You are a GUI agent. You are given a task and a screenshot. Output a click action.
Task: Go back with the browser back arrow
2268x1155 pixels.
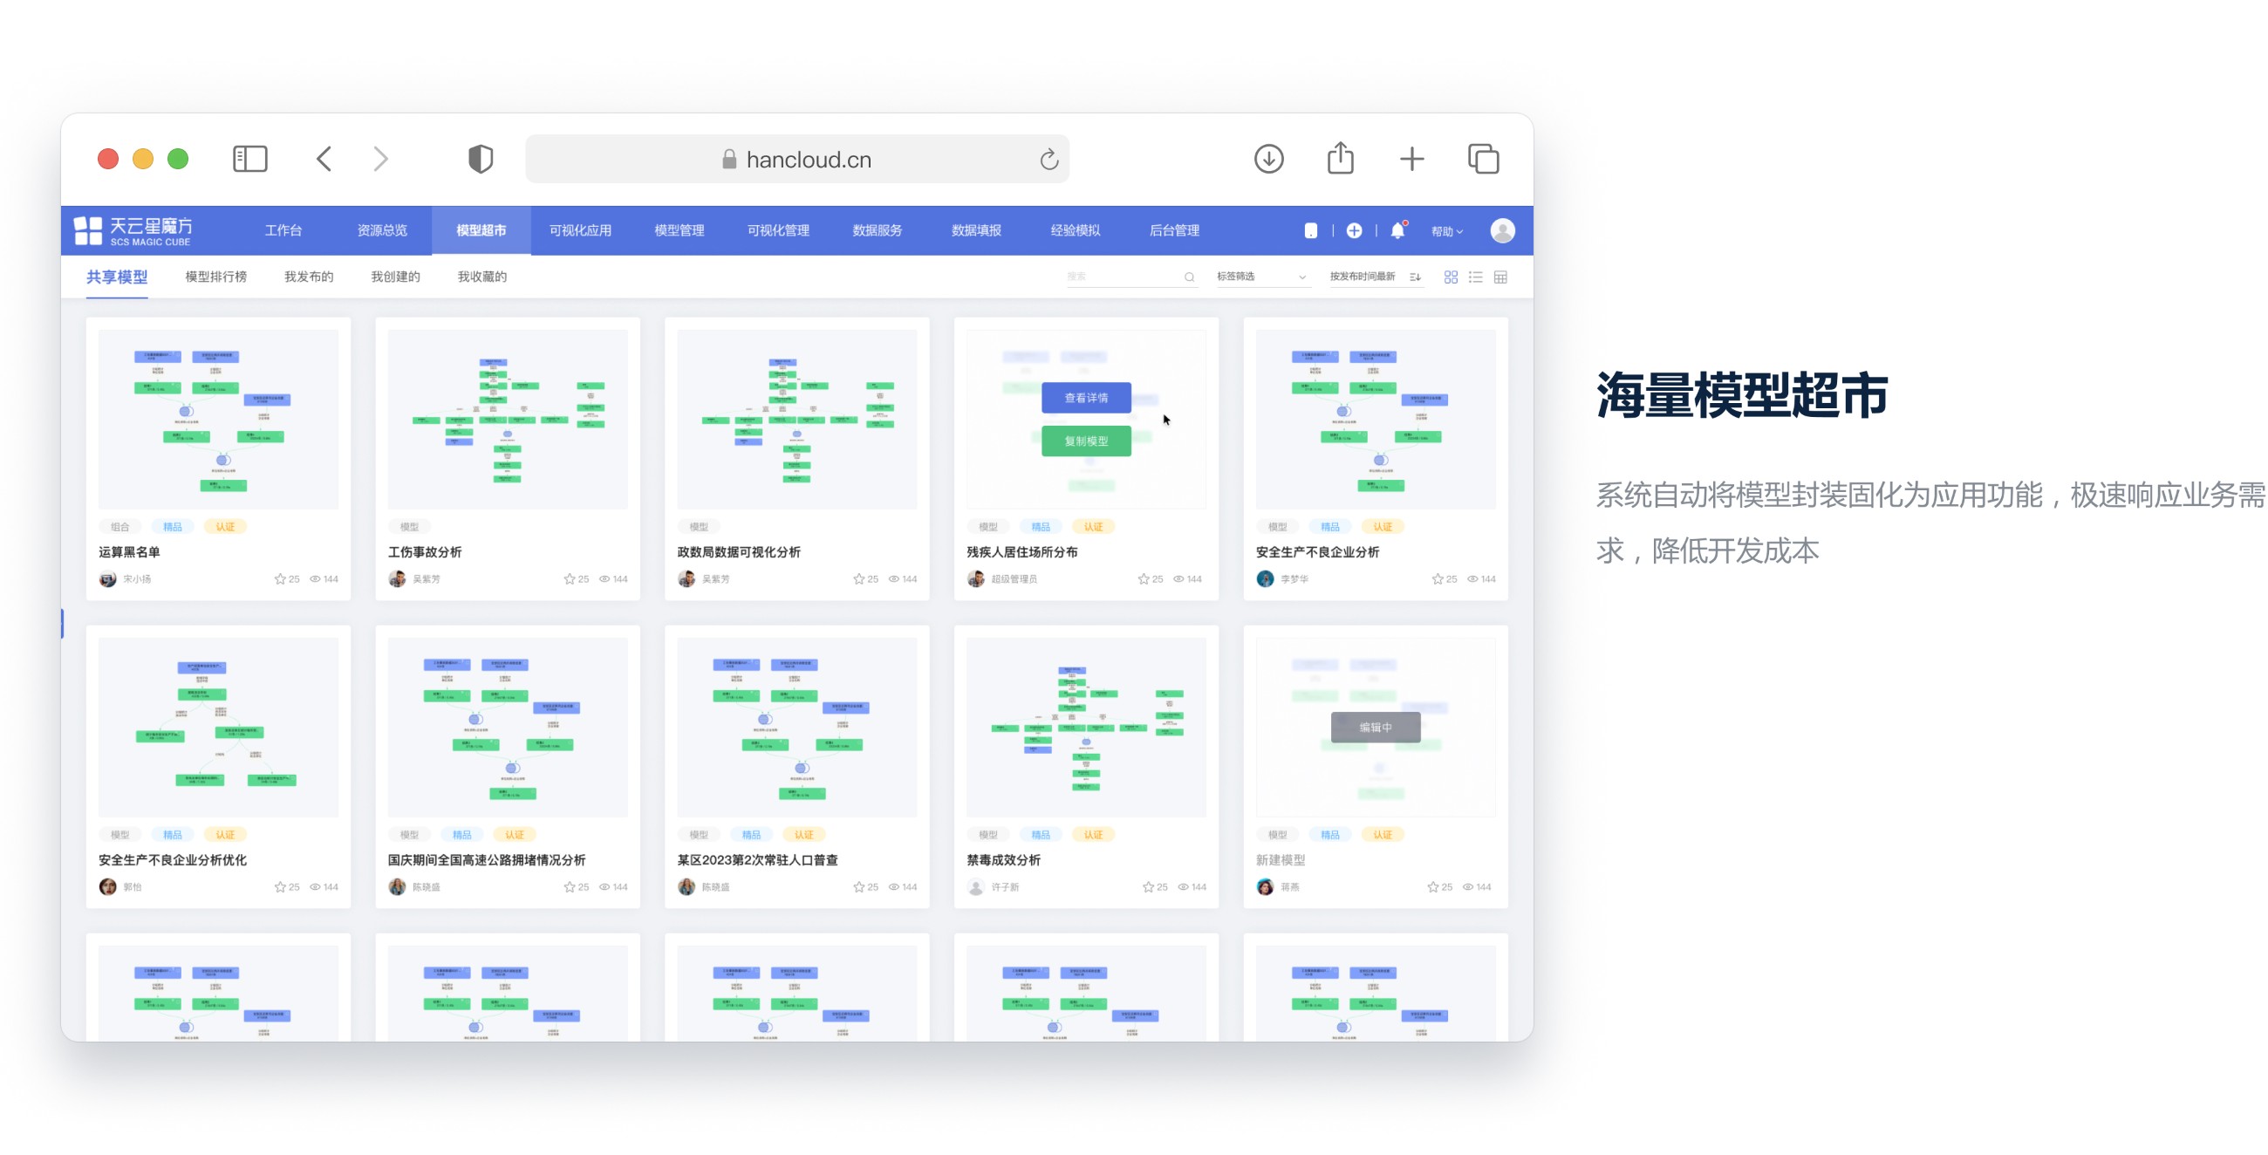pyautogui.click(x=324, y=160)
